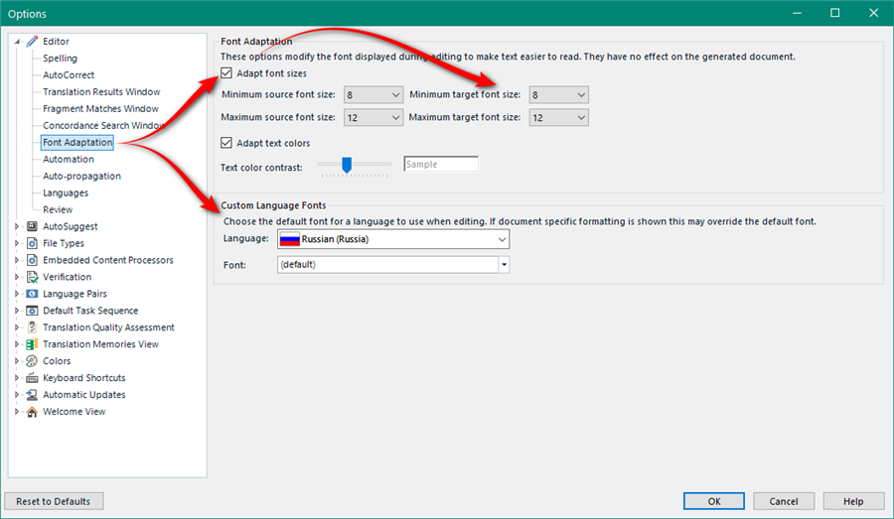Select Languages under Editor
The height and width of the screenshot is (519, 894).
(x=66, y=193)
